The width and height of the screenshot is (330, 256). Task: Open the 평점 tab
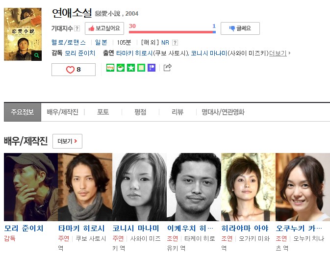click(140, 112)
